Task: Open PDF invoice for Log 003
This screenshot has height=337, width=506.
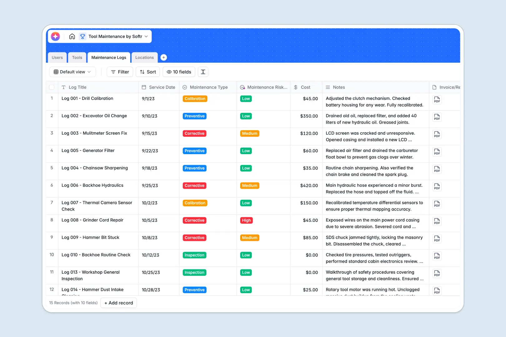Action: pyautogui.click(x=437, y=134)
